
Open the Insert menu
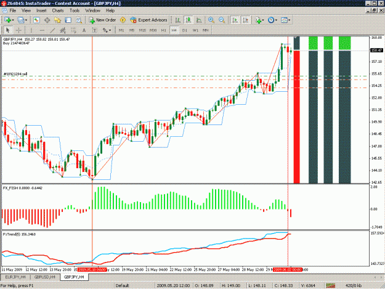click(41, 10)
